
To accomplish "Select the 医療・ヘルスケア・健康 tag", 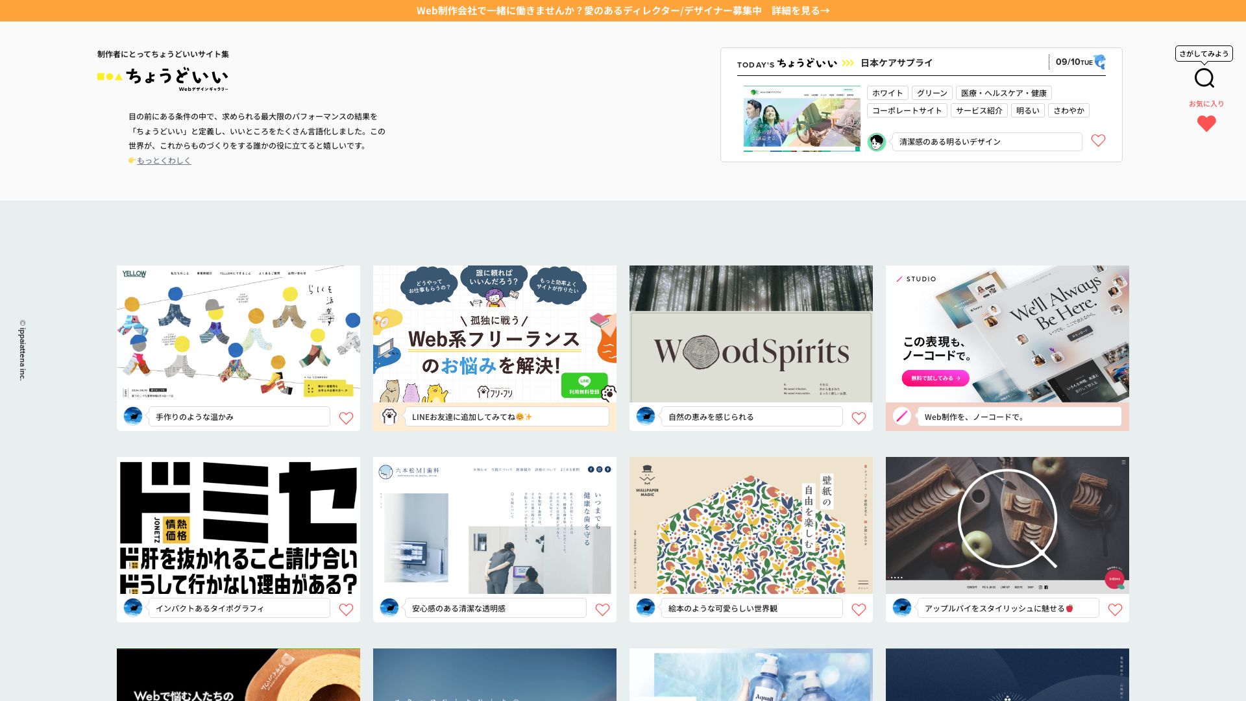I will tap(1003, 93).
